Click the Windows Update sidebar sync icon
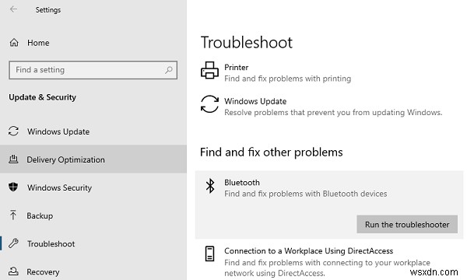This screenshot has height=280, width=467. pos(13,131)
